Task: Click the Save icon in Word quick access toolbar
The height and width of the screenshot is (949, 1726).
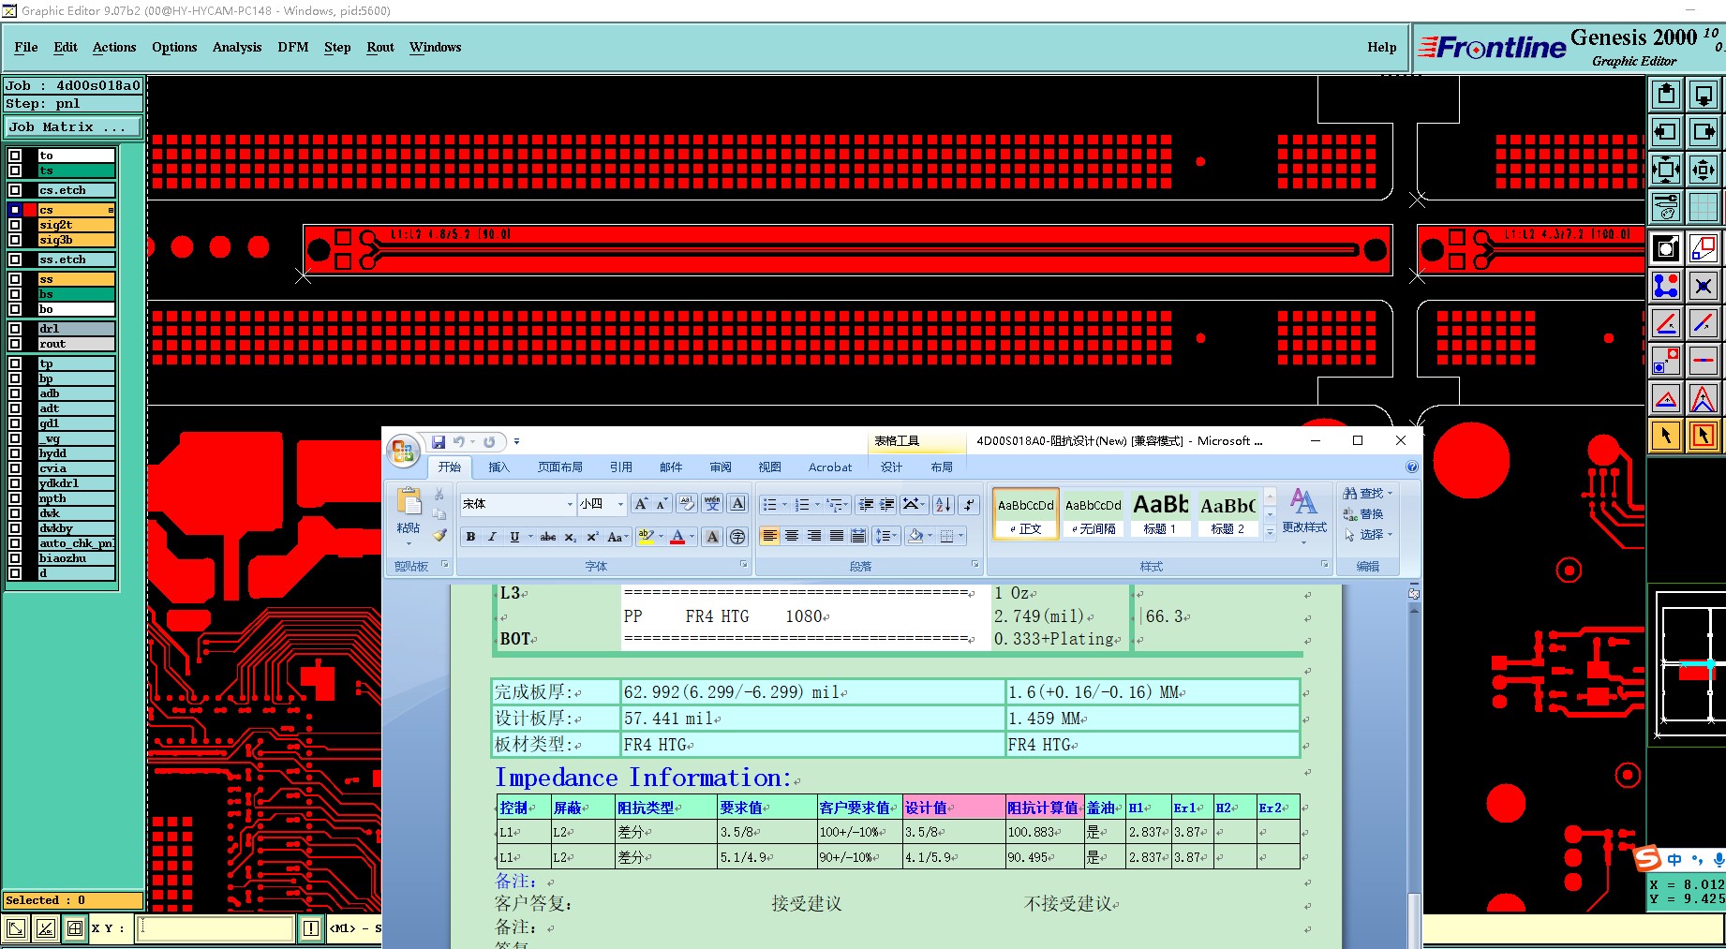Action: (x=439, y=441)
